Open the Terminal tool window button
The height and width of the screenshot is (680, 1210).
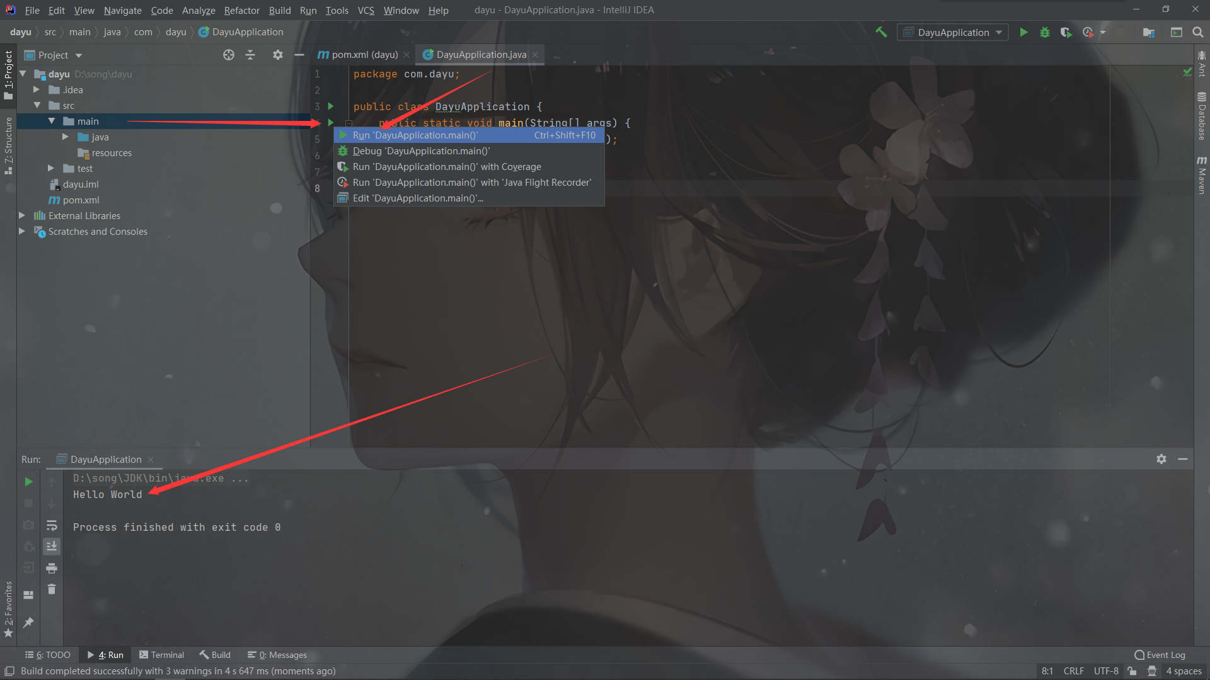(x=162, y=655)
